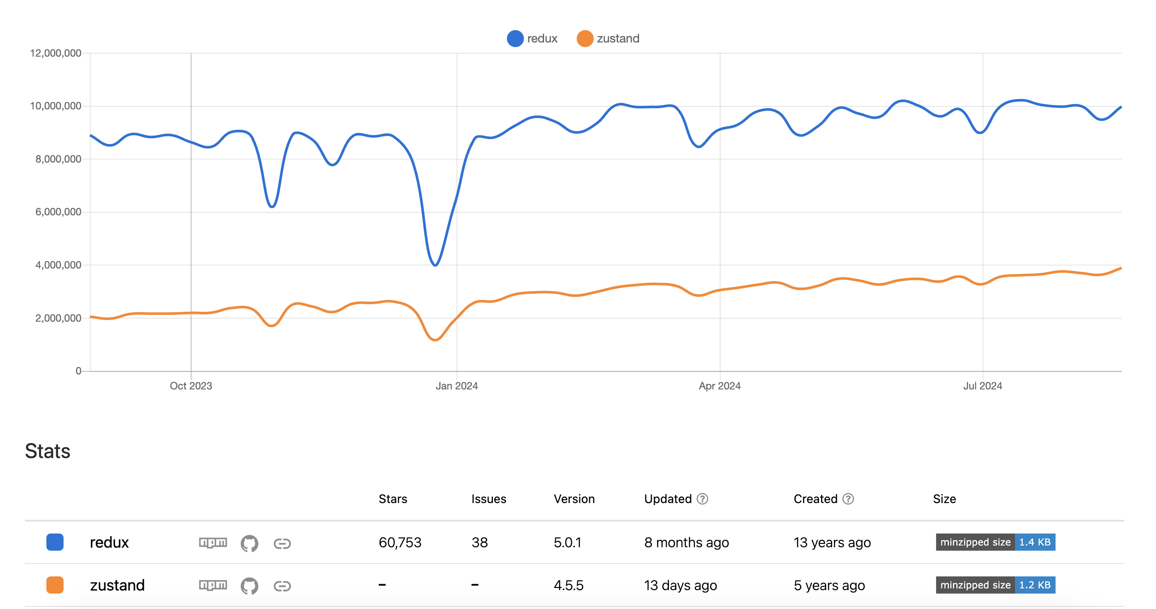Show the help tooltip icon next to Updated
Image resolution: width=1156 pixels, height=609 pixels.
tap(702, 499)
